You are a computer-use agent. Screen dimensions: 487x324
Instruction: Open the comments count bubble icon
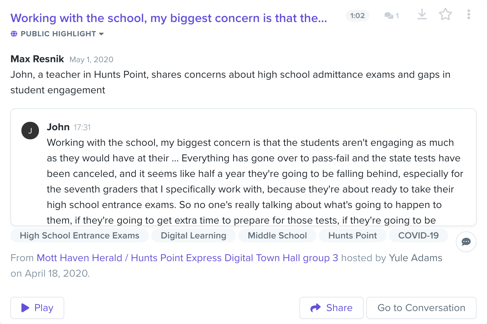pos(391,16)
